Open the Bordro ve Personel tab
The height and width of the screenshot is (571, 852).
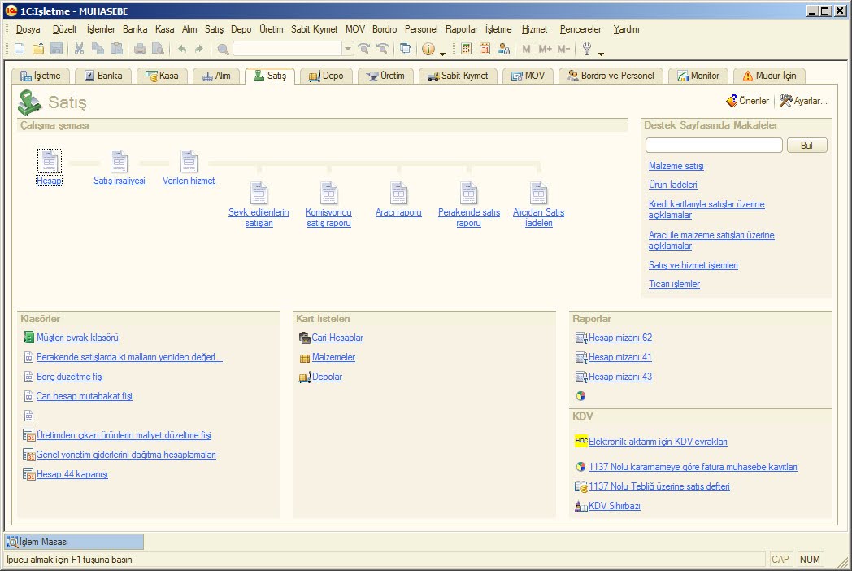pyautogui.click(x=611, y=76)
